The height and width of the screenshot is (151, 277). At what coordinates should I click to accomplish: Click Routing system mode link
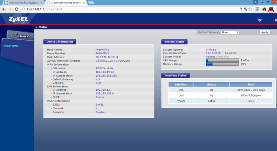click(x=211, y=57)
